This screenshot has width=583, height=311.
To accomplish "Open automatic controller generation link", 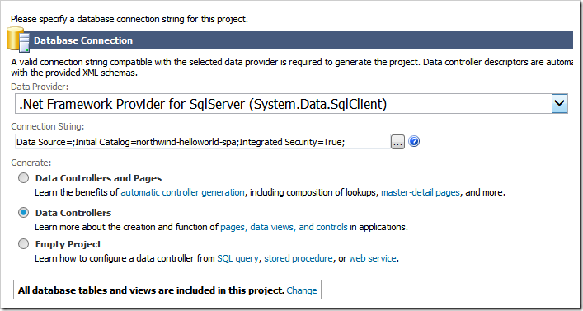I will [x=182, y=193].
